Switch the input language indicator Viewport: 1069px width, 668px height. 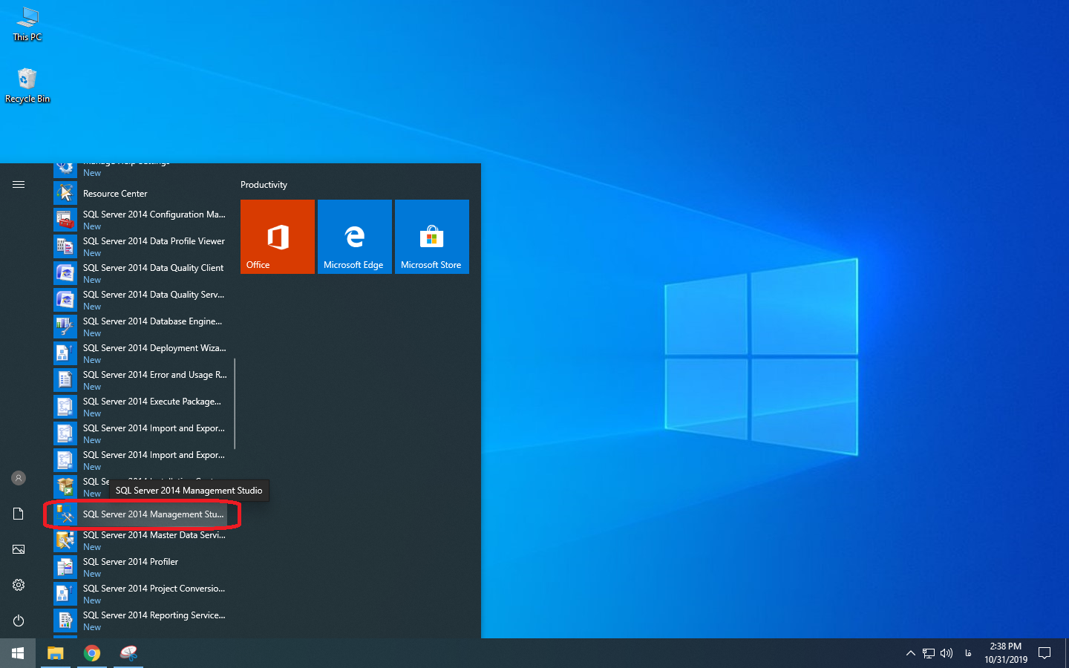click(x=968, y=653)
